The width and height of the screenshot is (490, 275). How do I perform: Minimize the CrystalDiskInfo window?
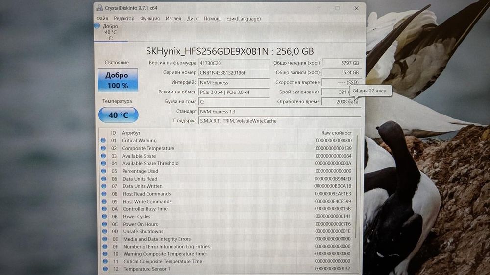tap(318, 8)
